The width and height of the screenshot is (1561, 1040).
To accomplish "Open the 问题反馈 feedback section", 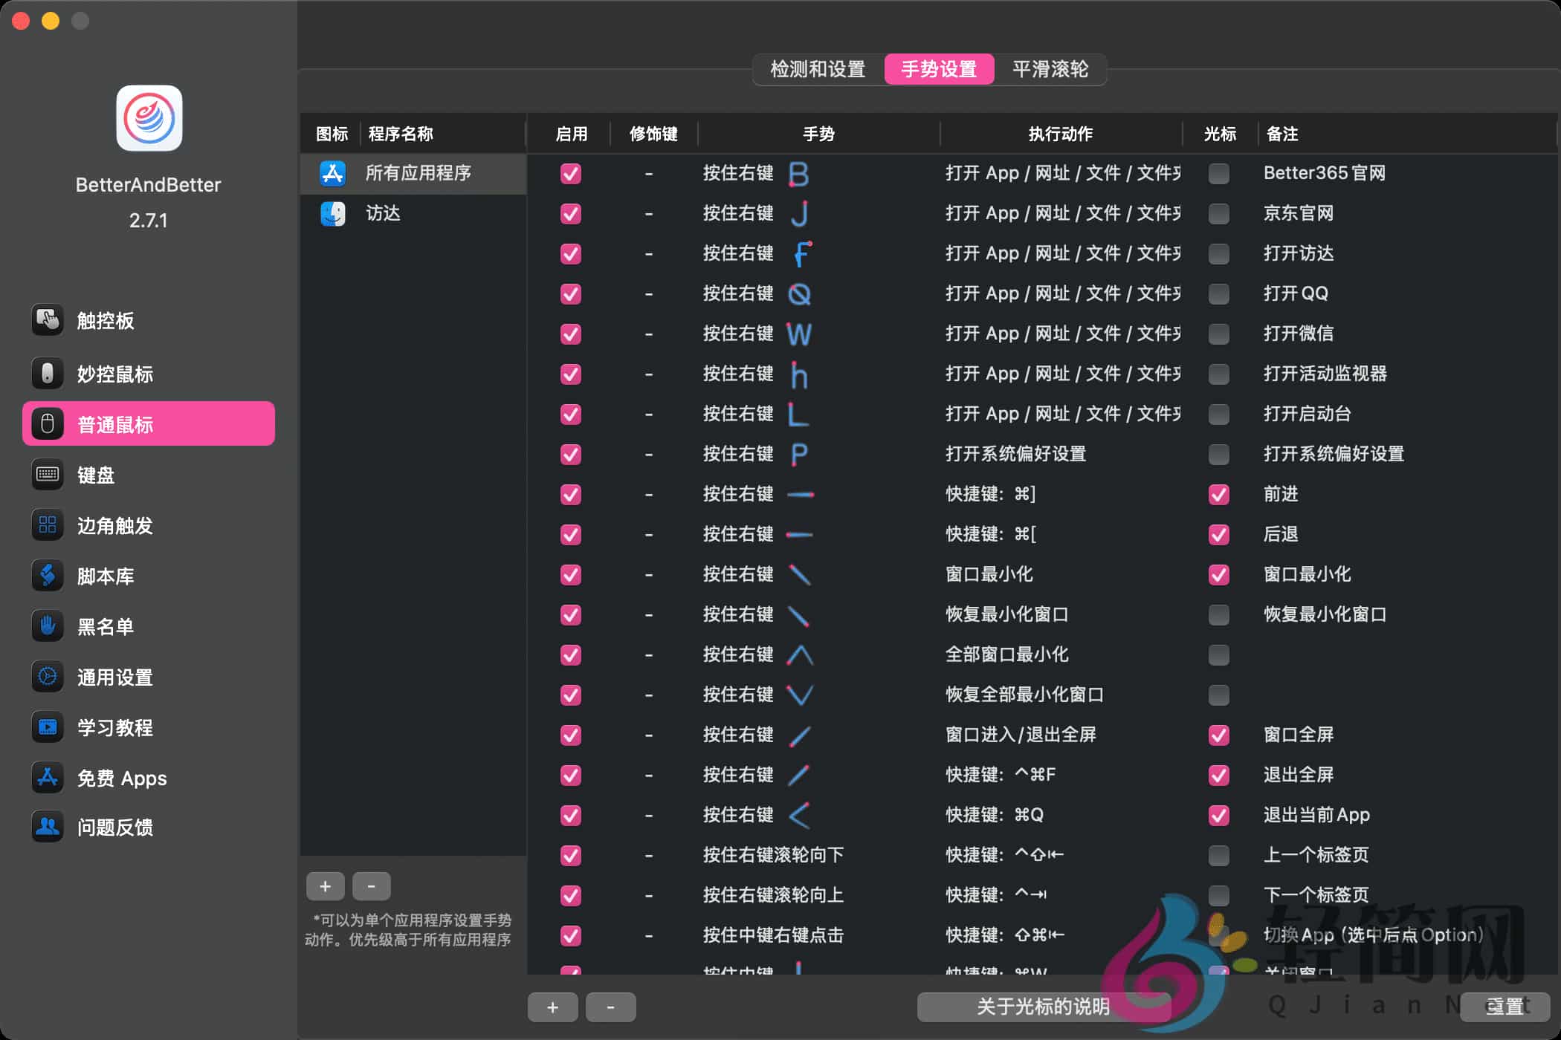I will (x=115, y=827).
